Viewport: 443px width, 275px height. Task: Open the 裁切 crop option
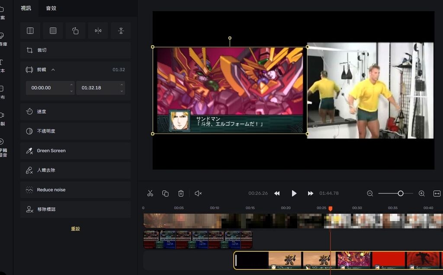(75, 50)
